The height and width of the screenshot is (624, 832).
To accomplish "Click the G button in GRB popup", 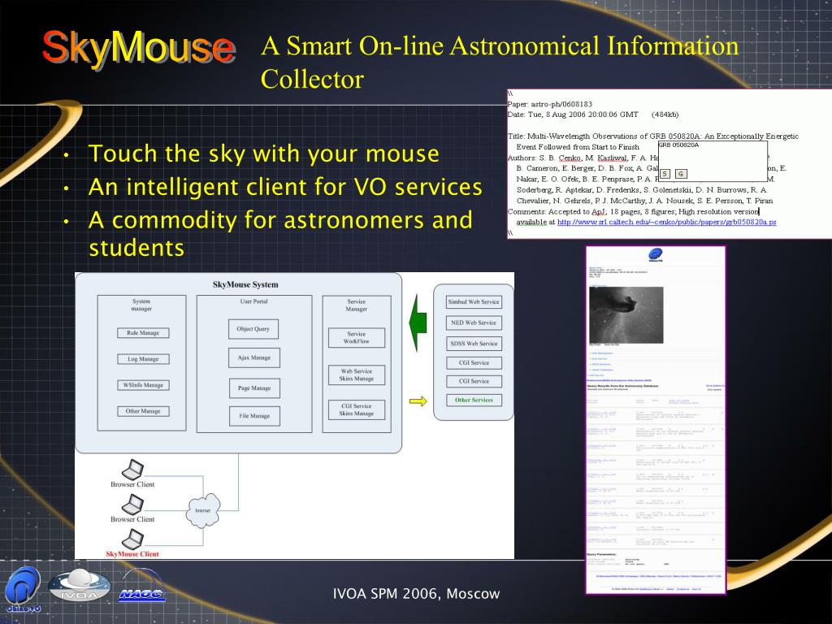I will (682, 174).
